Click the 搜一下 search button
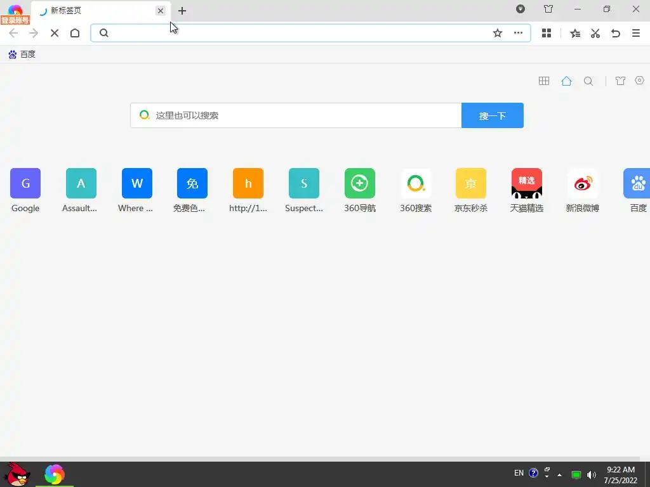Viewport: 650px width, 487px height. click(493, 115)
